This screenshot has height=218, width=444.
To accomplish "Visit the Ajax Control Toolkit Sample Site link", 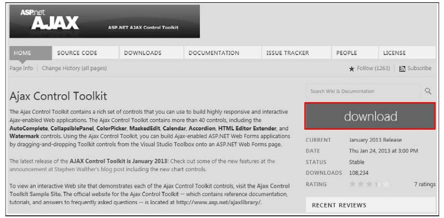I will tap(150, 190).
